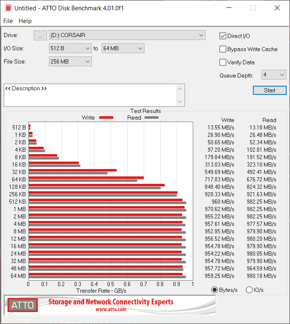
Task: Open the I/O Size minimum dropdown 512 B
Action: (70, 48)
